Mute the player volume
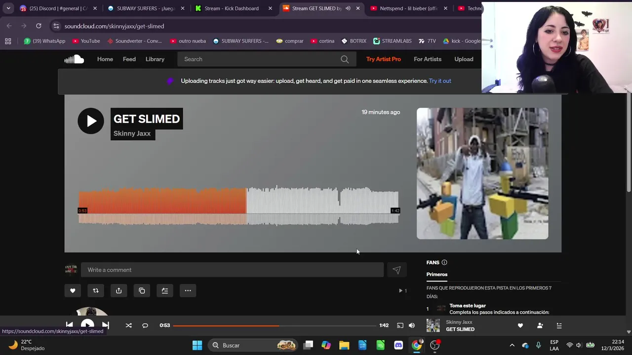The height and width of the screenshot is (355, 632). coord(411,325)
